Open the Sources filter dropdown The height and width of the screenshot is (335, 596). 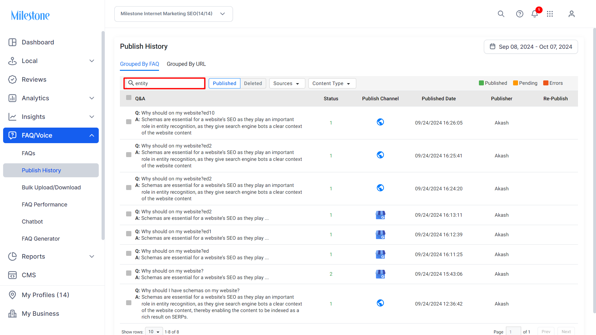click(287, 83)
